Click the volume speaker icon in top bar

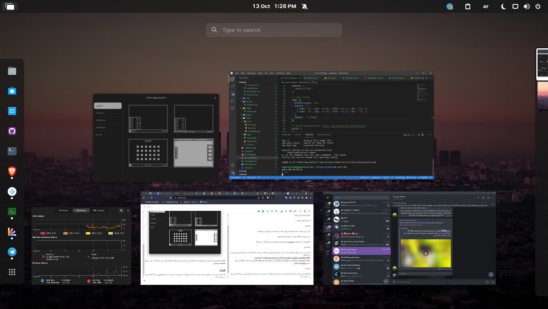526,6
